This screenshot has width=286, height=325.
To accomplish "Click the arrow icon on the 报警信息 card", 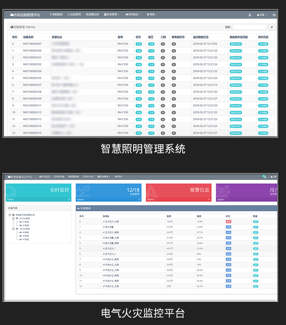I will (209, 199).
